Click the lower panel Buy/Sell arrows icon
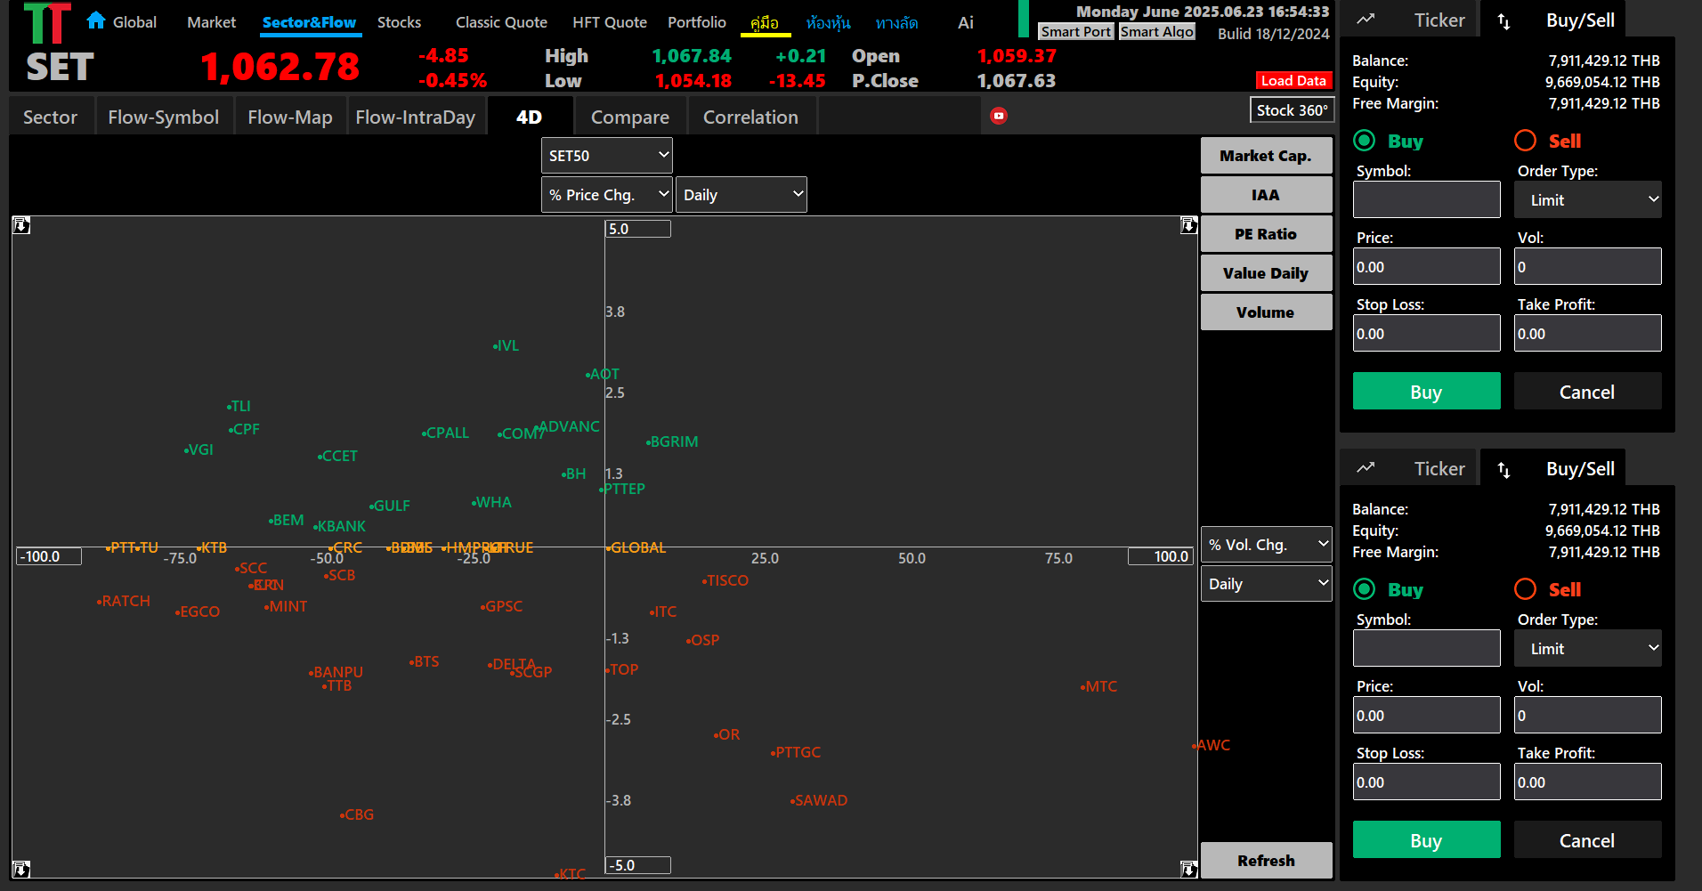 [1503, 470]
